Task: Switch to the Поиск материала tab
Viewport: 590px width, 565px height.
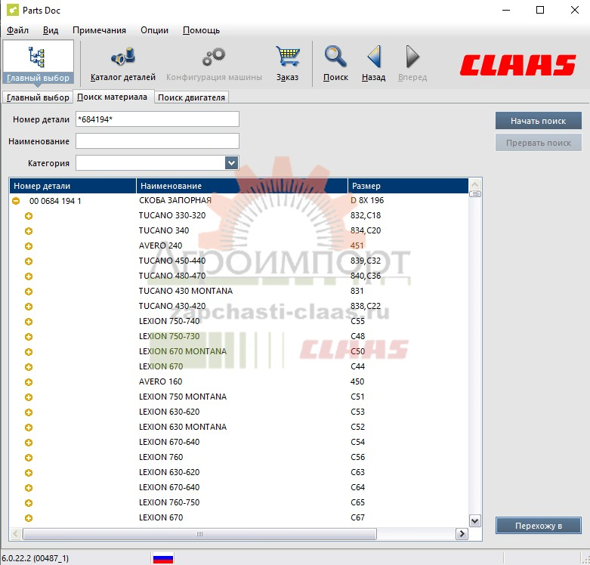Action: click(112, 97)
